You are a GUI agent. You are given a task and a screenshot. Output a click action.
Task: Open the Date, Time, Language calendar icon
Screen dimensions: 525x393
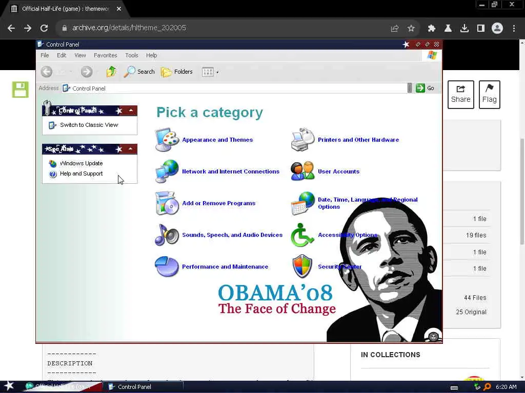click(302, 203)
